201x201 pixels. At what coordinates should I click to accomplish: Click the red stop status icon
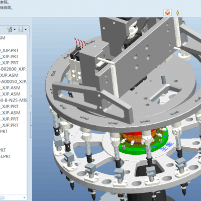pyautogui.click(x=167, y=13)
